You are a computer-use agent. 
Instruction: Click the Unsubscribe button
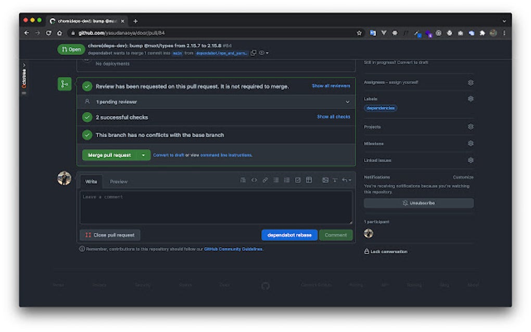tap(419, 203)
